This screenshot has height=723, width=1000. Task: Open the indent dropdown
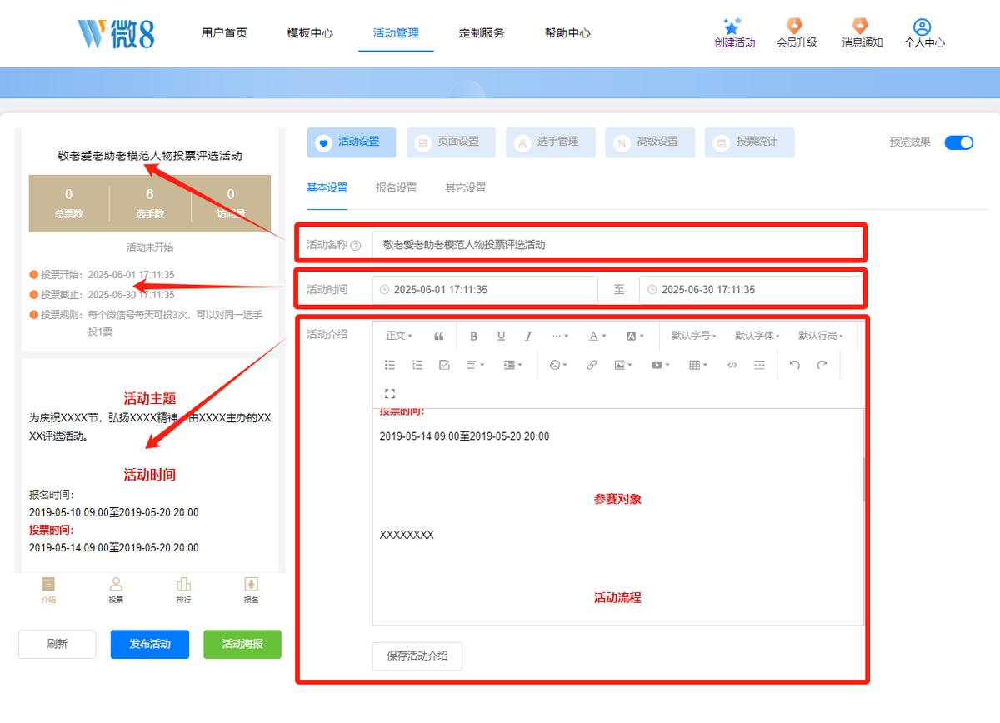(512, 365)
